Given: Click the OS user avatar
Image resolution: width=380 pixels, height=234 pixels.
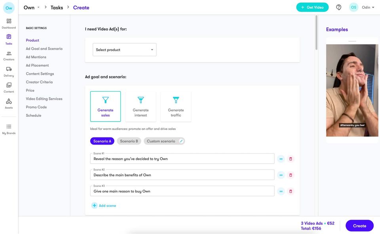Looking at the screenshot, I should click(x=353, y=8).
